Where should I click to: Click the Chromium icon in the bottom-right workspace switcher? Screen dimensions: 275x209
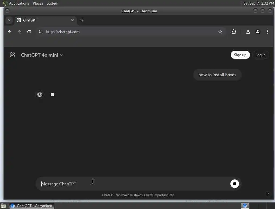(245, 206)
